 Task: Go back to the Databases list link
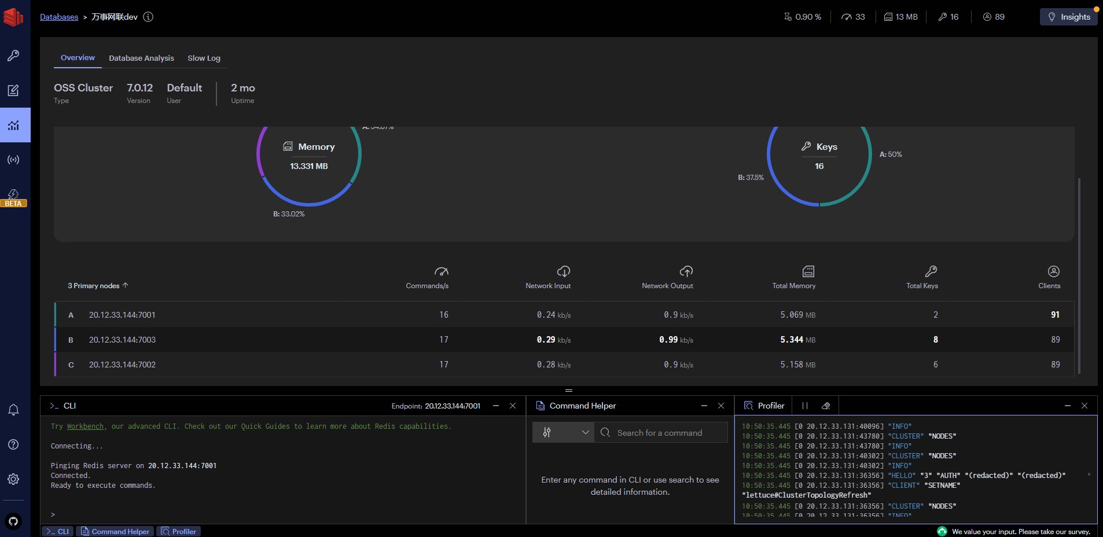pyautogui.click(x=59, y=17)
